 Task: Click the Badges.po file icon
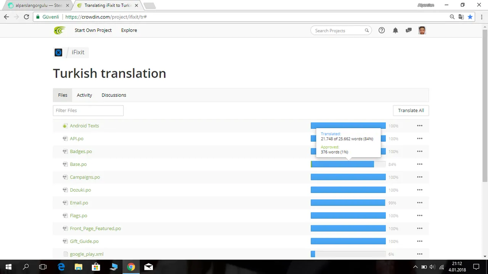(x=65, y=151)
